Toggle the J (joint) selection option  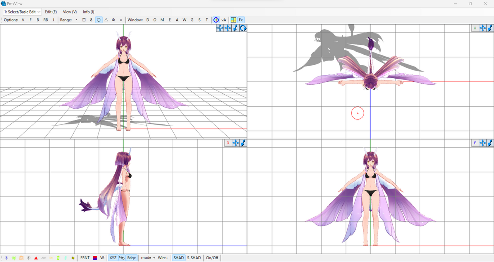pos(53,20)
